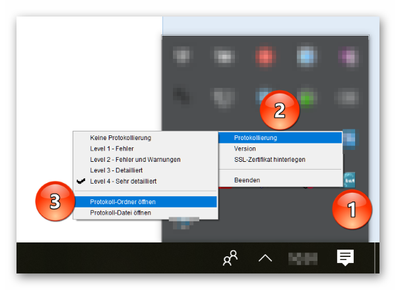Select Level 1 - Fehler logging level
Viewport: 396px width, 290px height.
click(112, 149)
